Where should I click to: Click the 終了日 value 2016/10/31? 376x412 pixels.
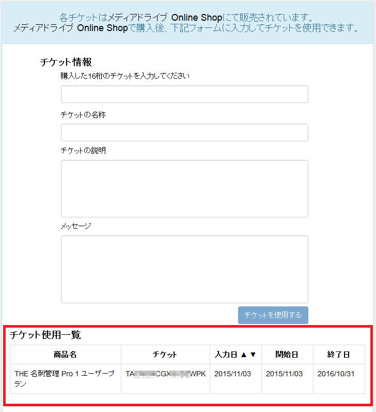tap(336, 374)
